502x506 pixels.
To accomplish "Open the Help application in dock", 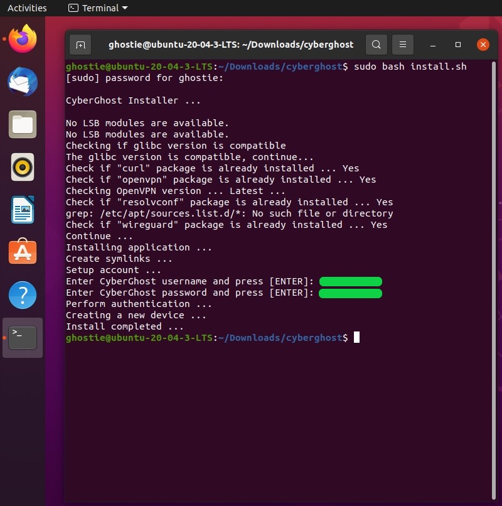I will pos(23,295).
